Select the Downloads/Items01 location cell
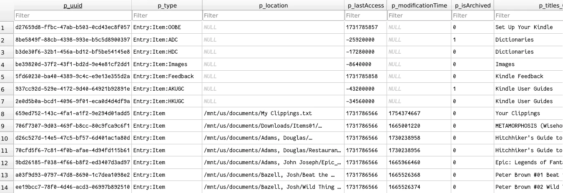Viewport: 563px width, 193px height. pos(274,126)
